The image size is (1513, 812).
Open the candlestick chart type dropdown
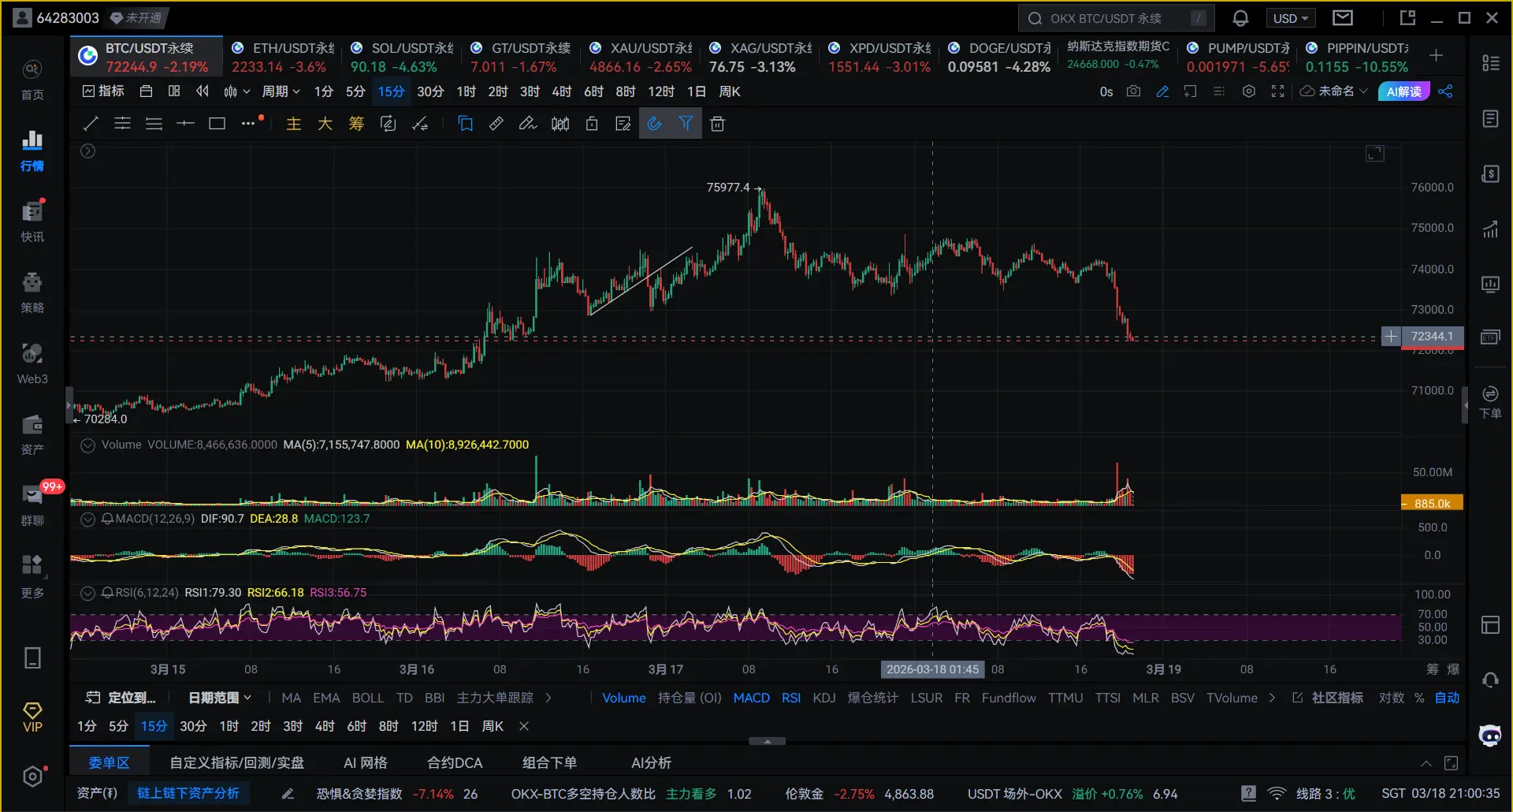(236, 91)
